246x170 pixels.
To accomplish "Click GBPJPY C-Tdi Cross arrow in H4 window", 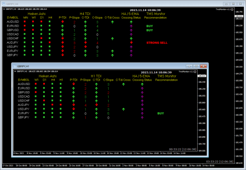I will tap(112, 55).
